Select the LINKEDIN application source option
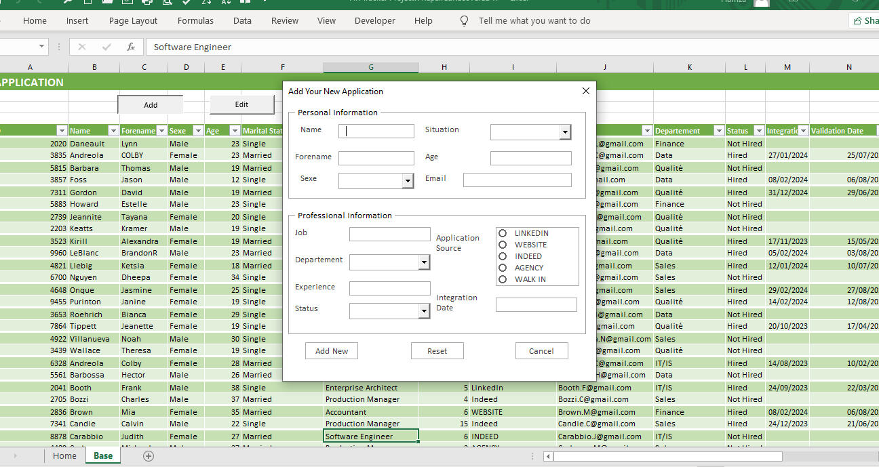This screenshot has height=467, width=879. pyautogui.click(x=503, y=233)
